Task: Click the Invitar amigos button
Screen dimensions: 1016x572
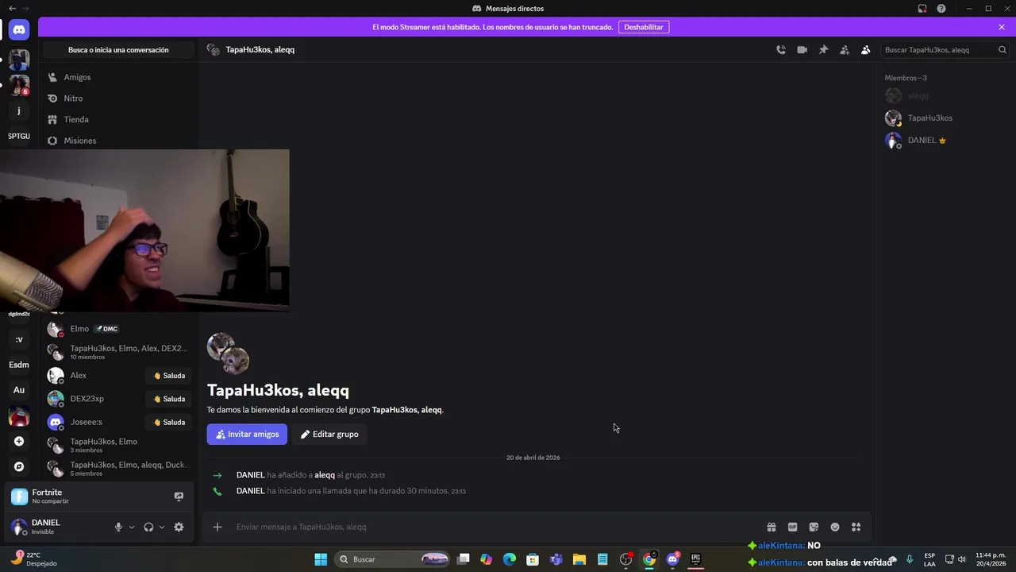Action: [x=247, y=435]
